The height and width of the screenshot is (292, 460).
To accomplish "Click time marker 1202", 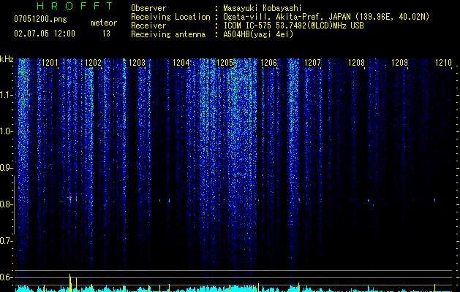I will 94,63.
